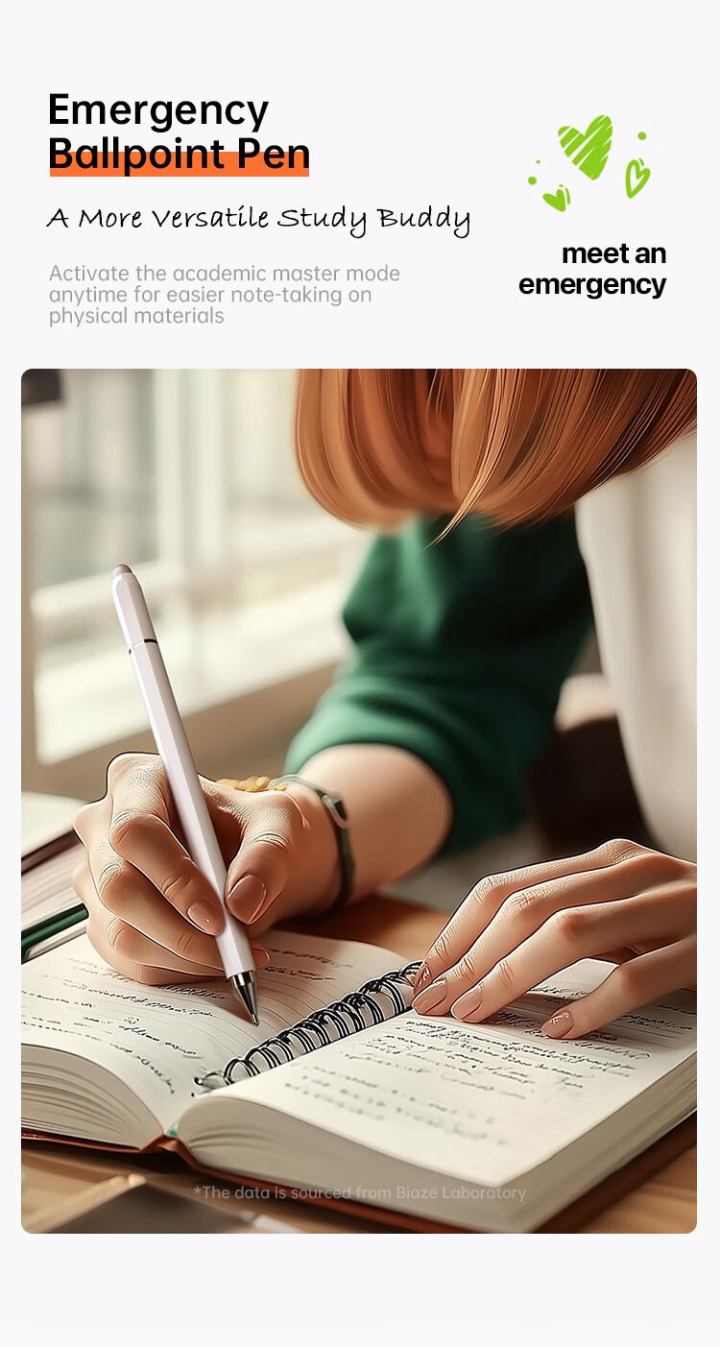The height and width of the screenshot is (1347, 720).
Task: Click the large green striped heart icon
Action: 586,146
